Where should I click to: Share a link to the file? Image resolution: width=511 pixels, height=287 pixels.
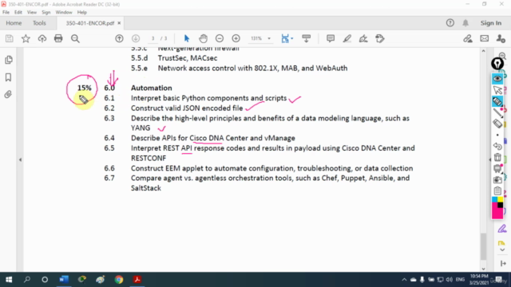468,39
